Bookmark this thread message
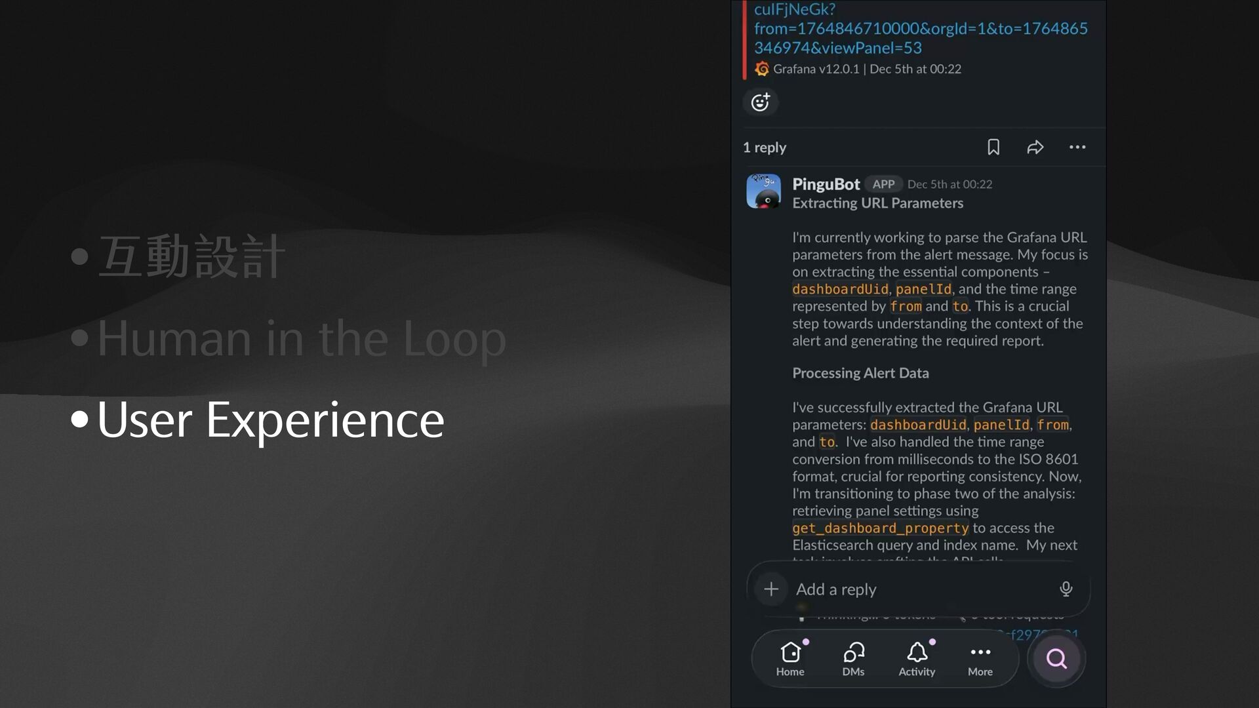Viewport: 1259px width, 708px height. pos(993,147)
